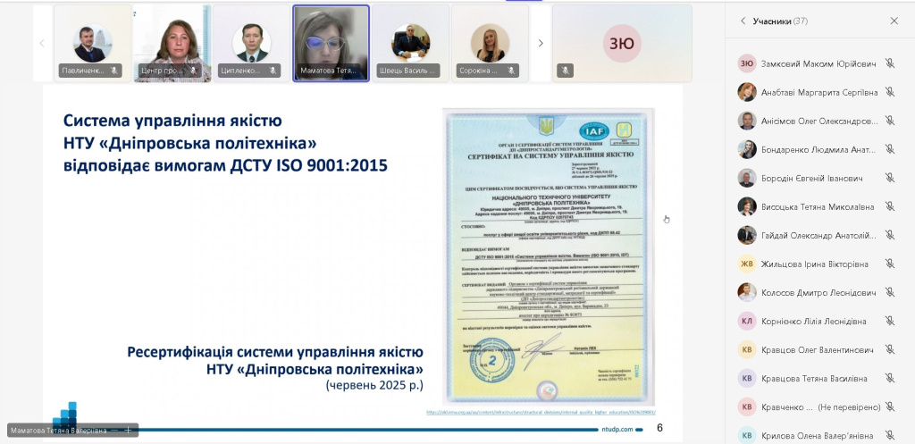The height and width of the screenshot is (444, 915).
Task: Click ЖВ avatar of Жильцова Ірина
Action: pos(747,264)
